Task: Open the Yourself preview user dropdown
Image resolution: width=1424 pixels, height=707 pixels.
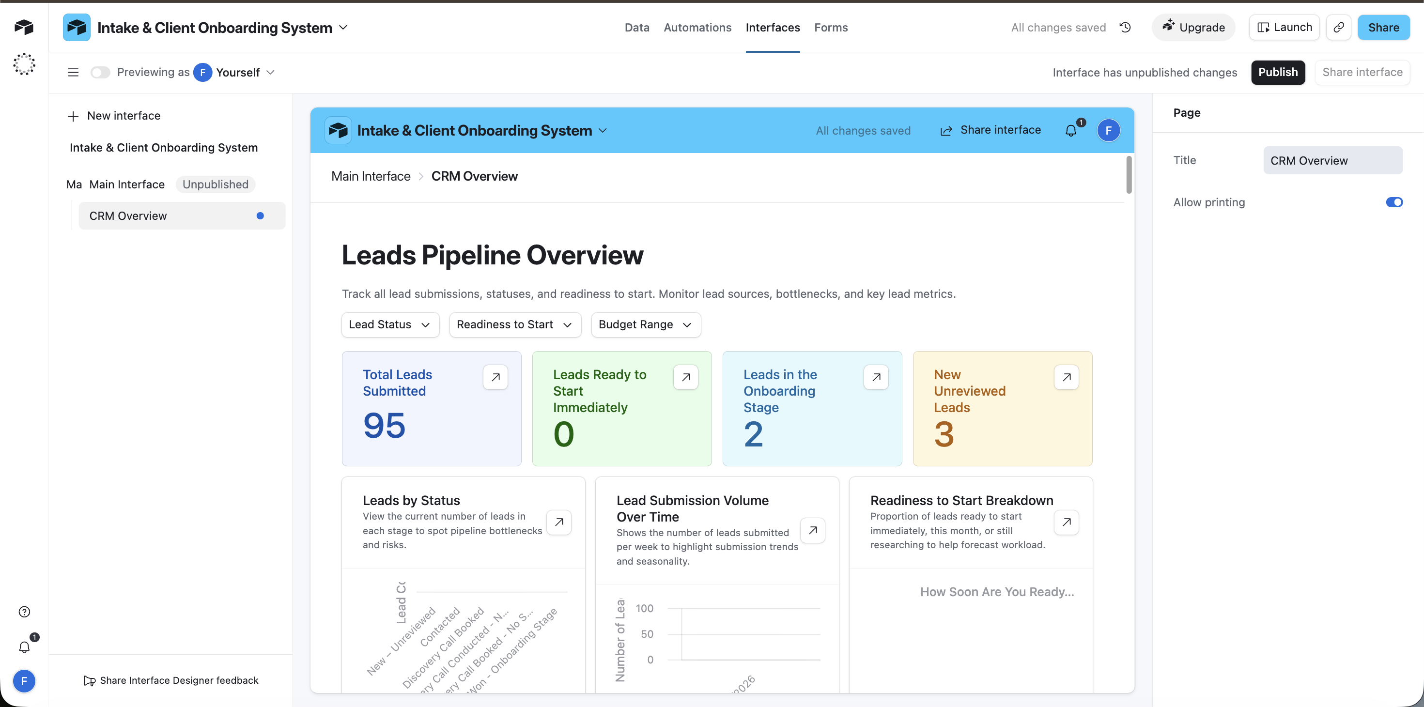Action: click(234, 73)
